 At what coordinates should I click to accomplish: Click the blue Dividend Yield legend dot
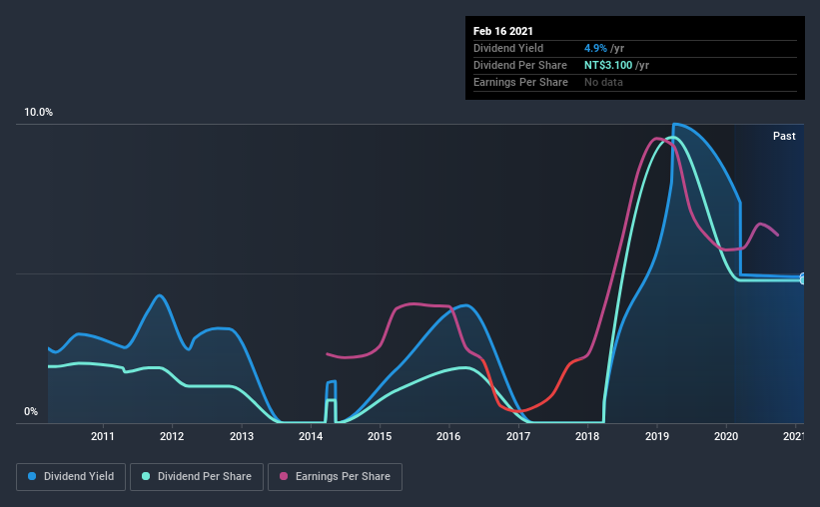point(32,476)
